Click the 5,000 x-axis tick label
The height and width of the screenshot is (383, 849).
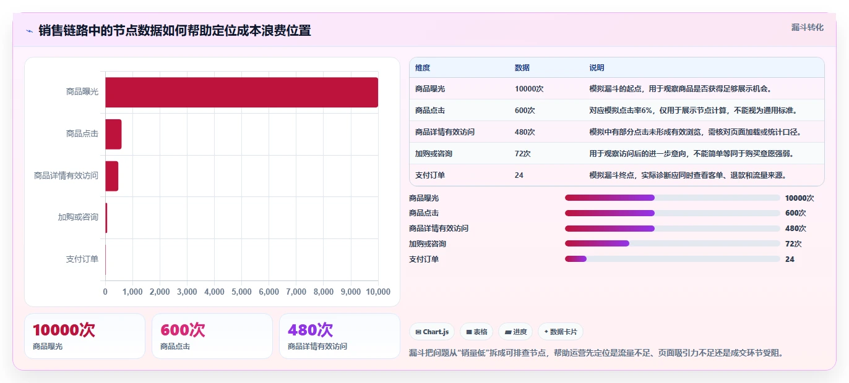click(241, 292)
